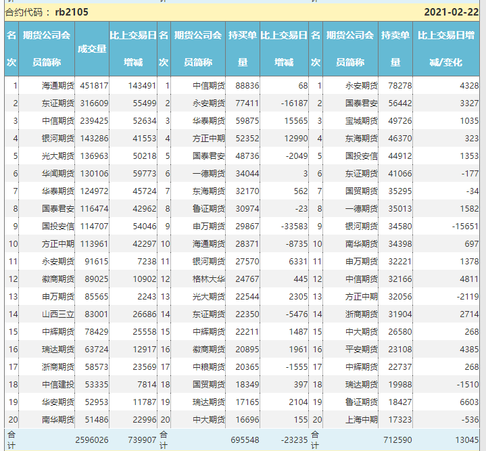The height and width of the screenshot is (451, 486).
Task: Click volume value 114707
Action: click(94, 227)
